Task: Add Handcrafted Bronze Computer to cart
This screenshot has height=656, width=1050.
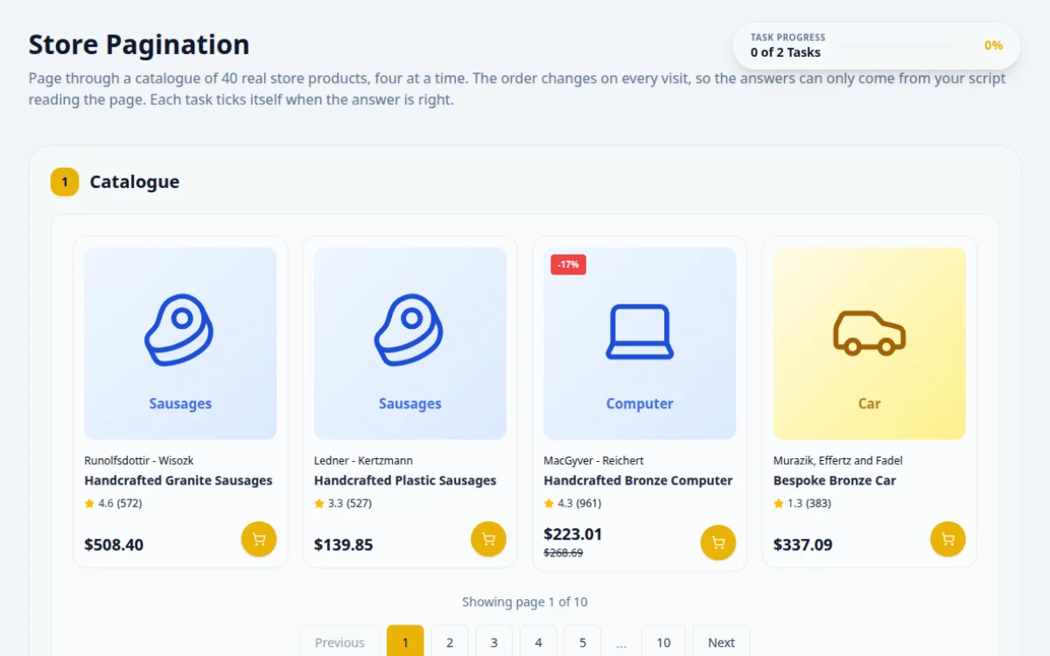Action: [x=718, y=542]
